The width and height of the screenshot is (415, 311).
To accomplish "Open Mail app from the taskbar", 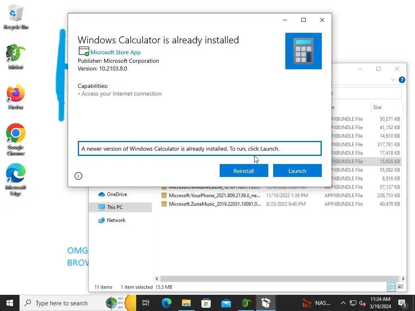I will pyautogui.click(x=226, y=303).
